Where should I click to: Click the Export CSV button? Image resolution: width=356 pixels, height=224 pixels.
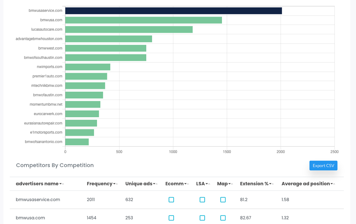323,165
